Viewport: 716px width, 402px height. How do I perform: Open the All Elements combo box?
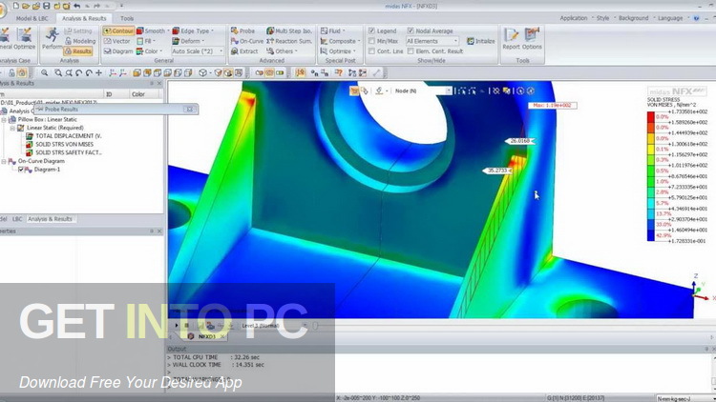click(x=432, y=41)
